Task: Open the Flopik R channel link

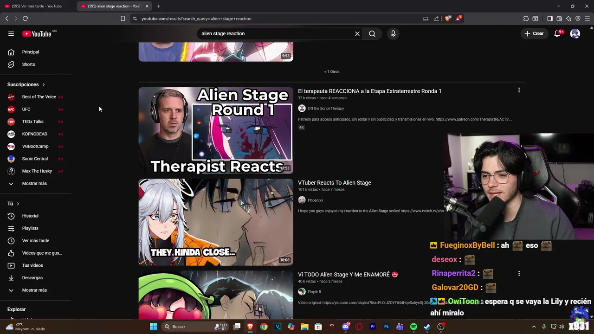Action: pos(314,292)
